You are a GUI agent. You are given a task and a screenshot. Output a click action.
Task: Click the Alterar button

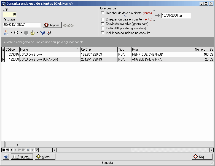pos(45,157)
